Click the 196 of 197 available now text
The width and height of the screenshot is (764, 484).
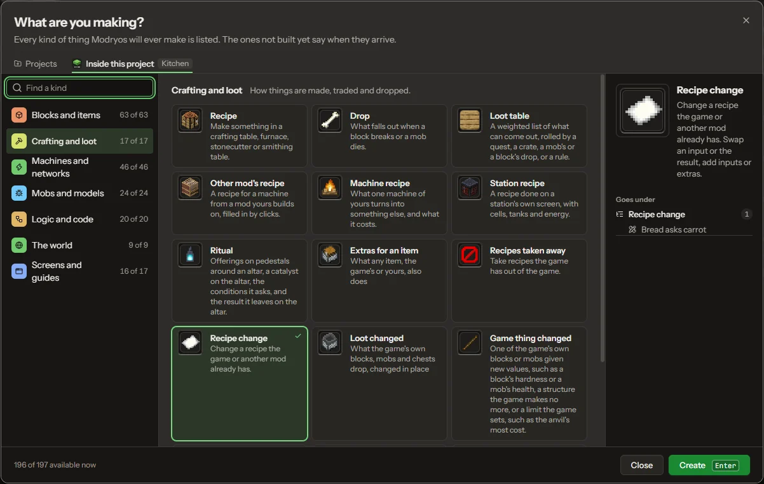point(55,465)
